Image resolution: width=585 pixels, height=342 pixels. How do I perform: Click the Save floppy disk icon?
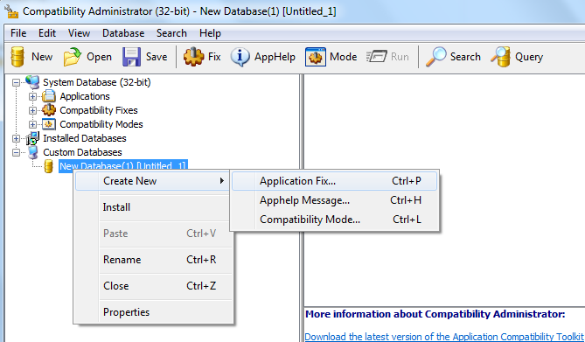(x=131, y=57)
